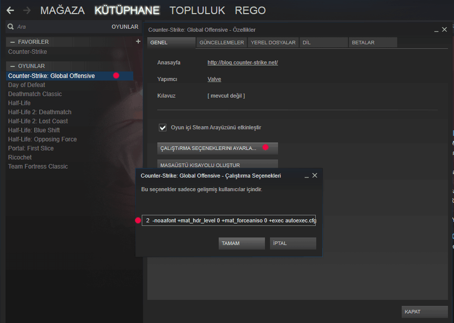Click the Ara search field
Image resolution: width=454 pixels, height=323 pixels.
(58, 27)
